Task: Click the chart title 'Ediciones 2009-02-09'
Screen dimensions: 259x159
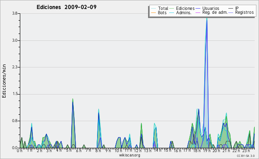Action: [66, 7]
